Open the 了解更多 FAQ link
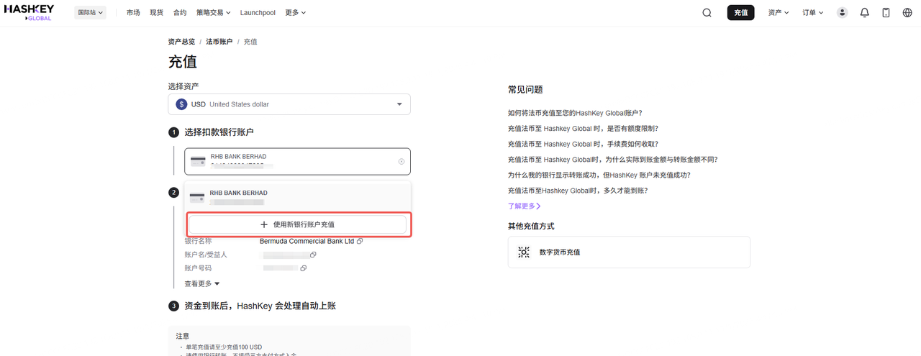 point(524,206)
